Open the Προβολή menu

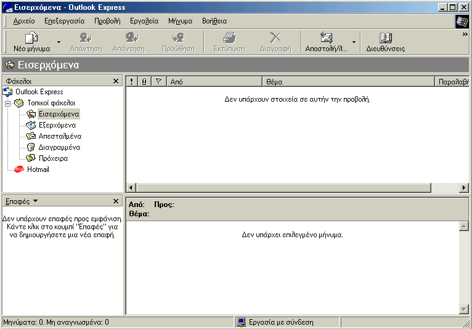[x=107, y=21]
